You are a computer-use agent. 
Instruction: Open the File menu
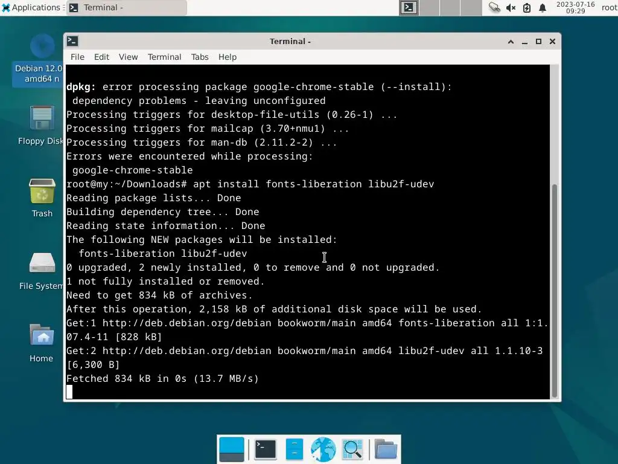pyautogui.click(x=77, y=57)
